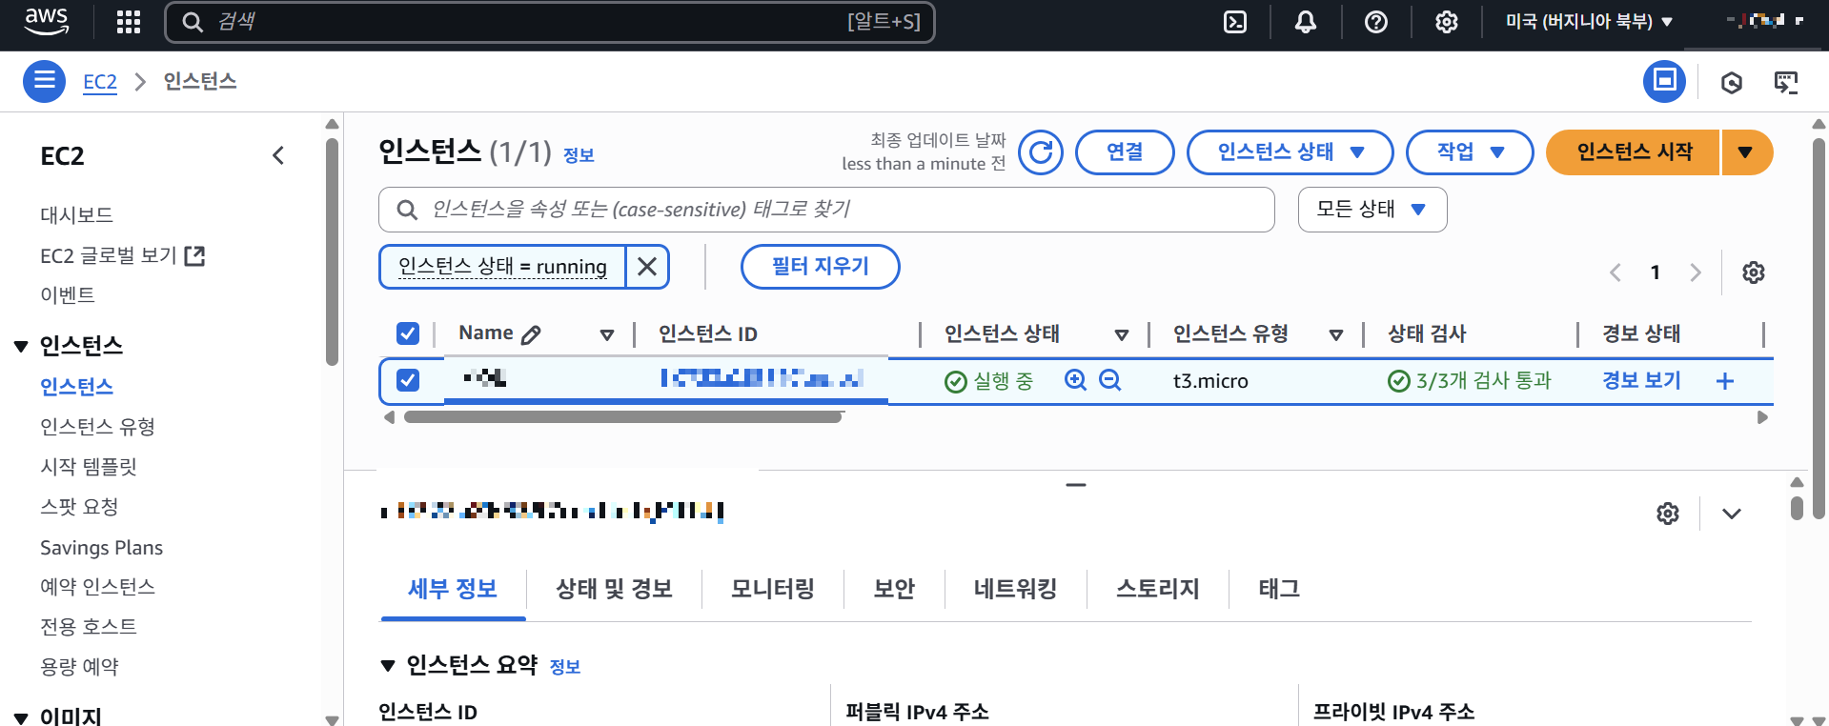Open the 인스턴스 시작 split arrow
The height and width of the screenshot is (726, 1829).
pos(1746,152)
